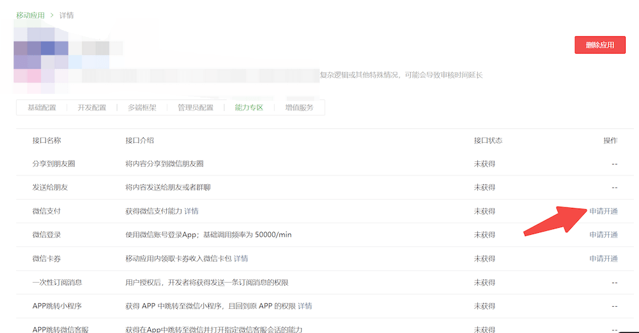Click 申请开通 for 微信支付
This screenshot has width=639, height=333.
[x=603, y=211]
